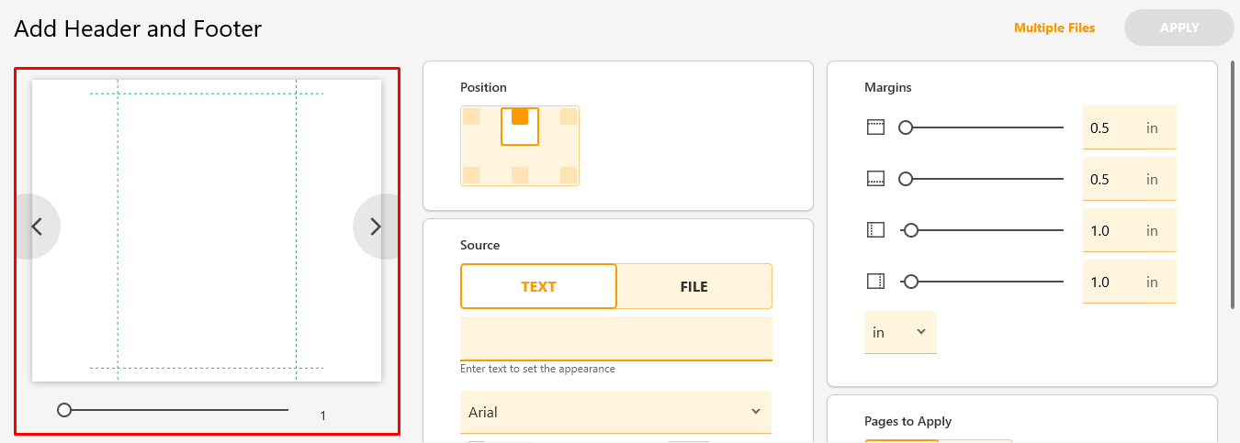
Task: Switch source to the FILE tab
Action: point(694,286)
